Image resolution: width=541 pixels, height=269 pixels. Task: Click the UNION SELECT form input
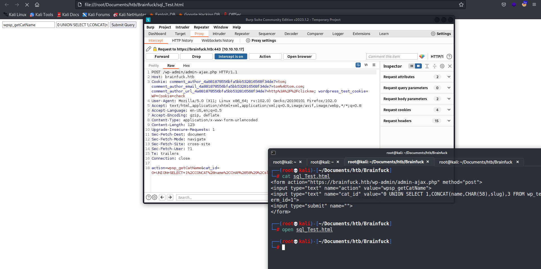[x=82, y=25]
